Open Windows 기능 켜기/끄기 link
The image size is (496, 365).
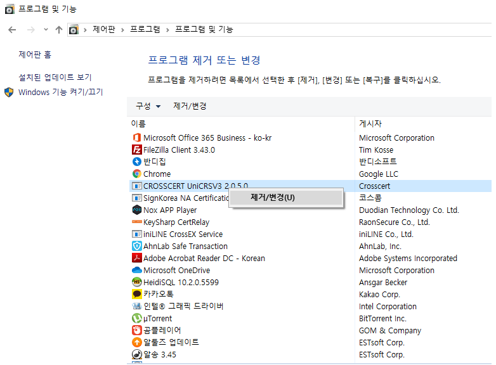pos(61,93)
